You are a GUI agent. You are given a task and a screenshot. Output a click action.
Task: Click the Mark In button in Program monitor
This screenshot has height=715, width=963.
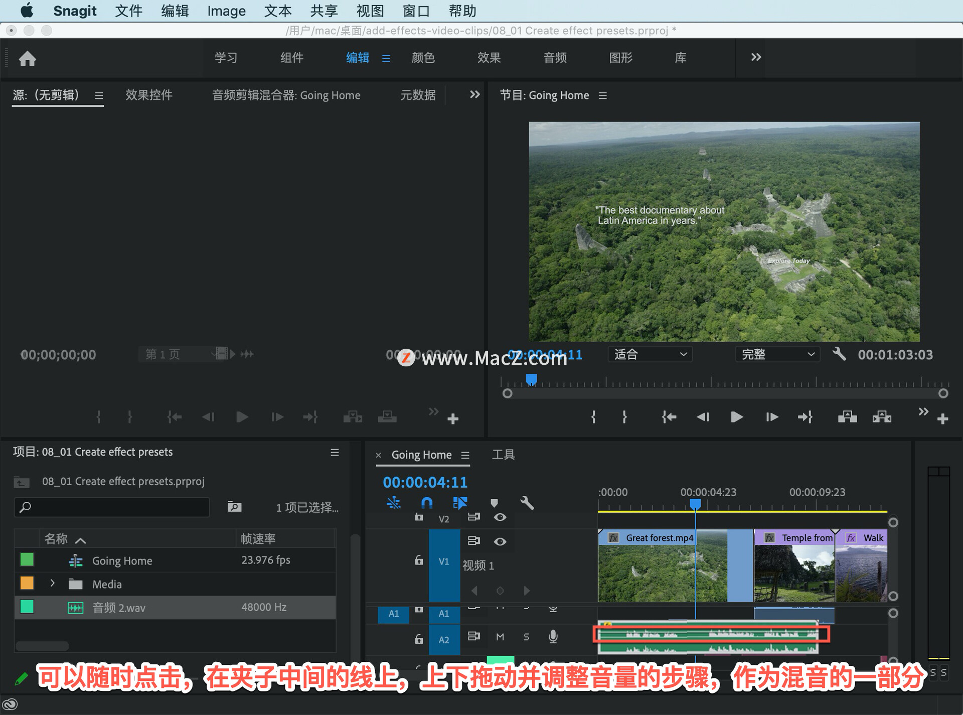[593, 417]
